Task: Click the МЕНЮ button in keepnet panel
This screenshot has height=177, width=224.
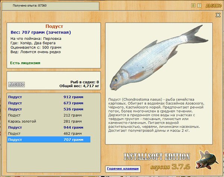Action: point(16,85)
